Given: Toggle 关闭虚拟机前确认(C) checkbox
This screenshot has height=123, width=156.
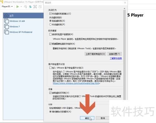Looking at the screenshot, I should [x=50, y=14].
